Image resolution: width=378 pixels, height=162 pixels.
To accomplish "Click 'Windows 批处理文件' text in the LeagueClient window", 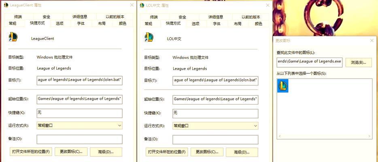I will tap(55, 58).
